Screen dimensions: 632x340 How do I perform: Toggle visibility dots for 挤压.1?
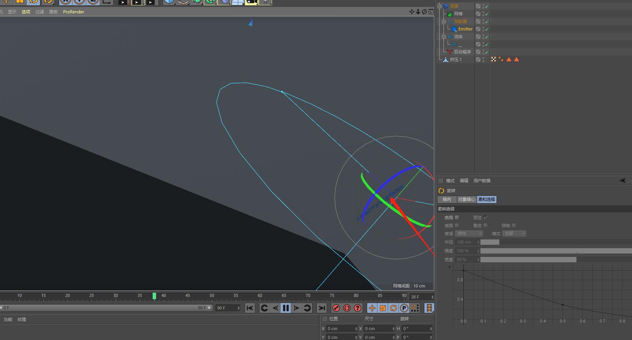pos(483,59)
